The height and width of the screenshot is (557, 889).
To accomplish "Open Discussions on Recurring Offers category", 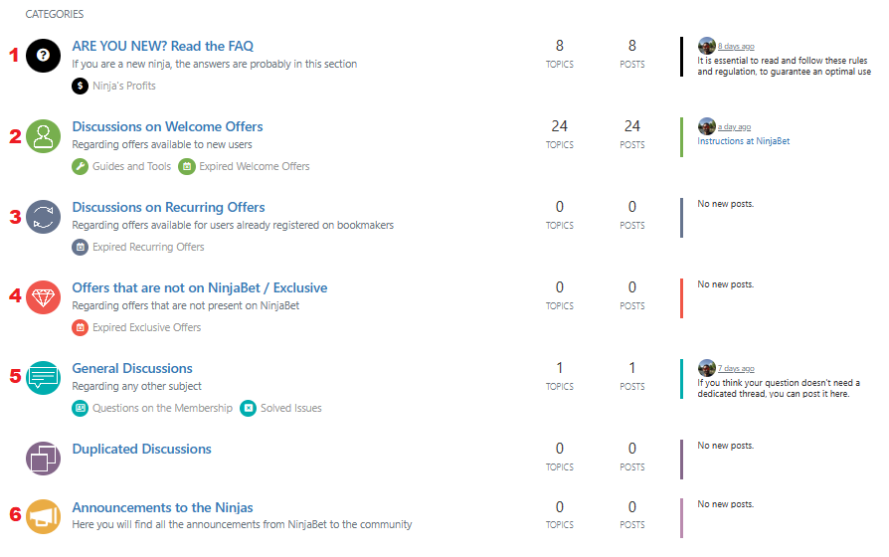I will point(168,207).
